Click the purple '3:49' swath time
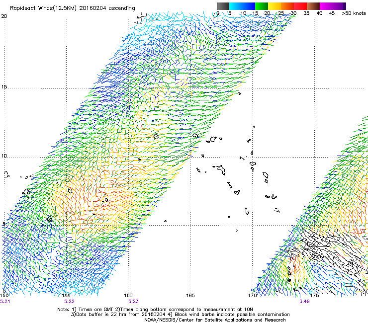 pos(304,302)
